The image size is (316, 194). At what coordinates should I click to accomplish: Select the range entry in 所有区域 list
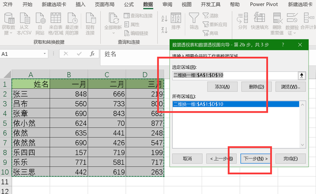coord(236,104)
